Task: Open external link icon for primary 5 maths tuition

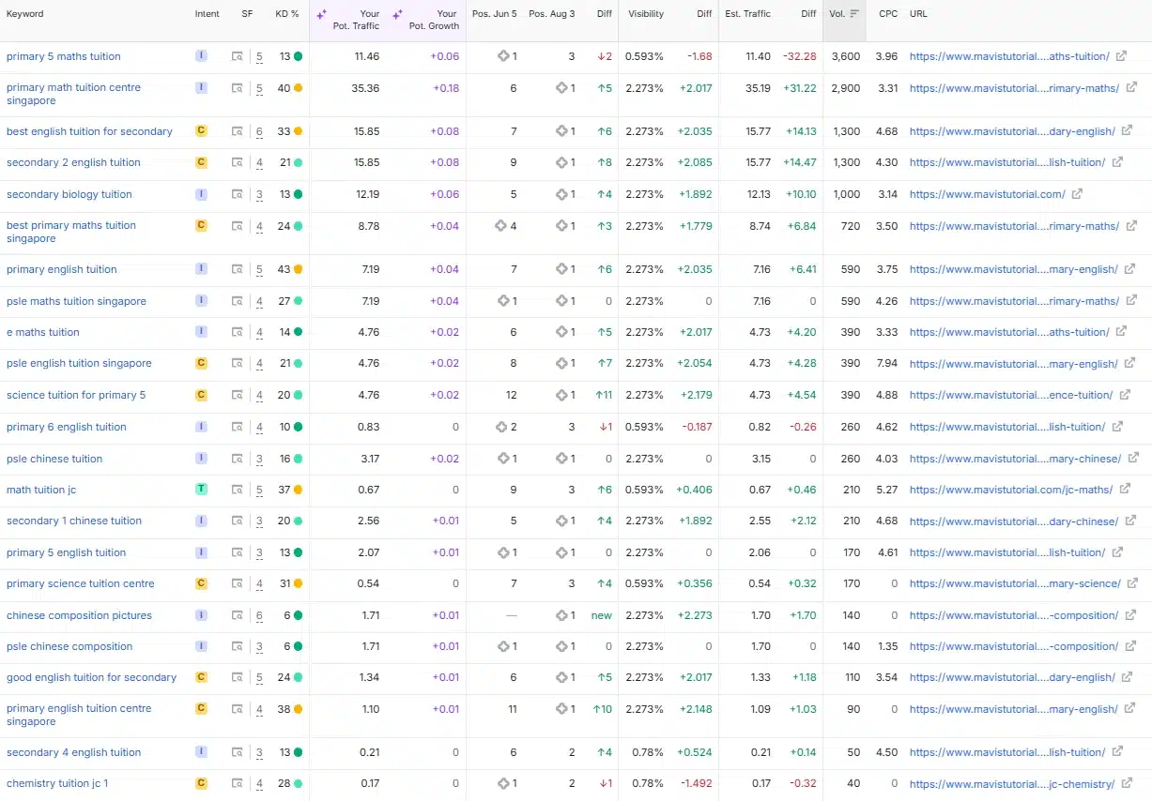Action: (1120, 56)
